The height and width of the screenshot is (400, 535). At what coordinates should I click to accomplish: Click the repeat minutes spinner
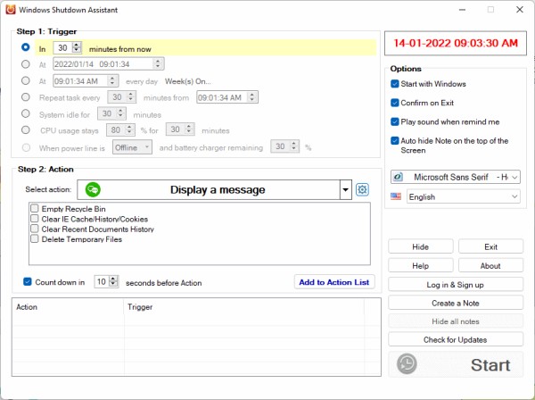[131, 97]
